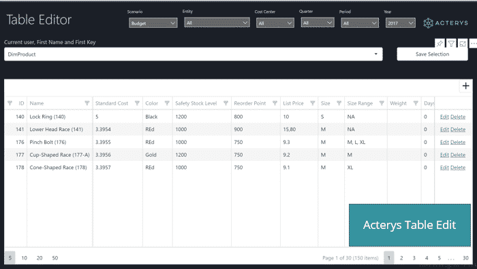This screenshot has width=477, height=269.
Task: Open the Scenario Budget dropdown
Action: [x=153, y=23]
